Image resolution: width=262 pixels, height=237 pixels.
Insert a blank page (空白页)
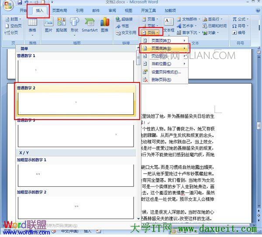click(14, 26)
